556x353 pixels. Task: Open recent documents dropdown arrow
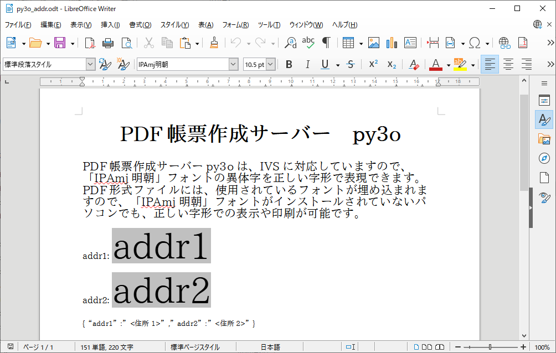(x=48, y=44)
